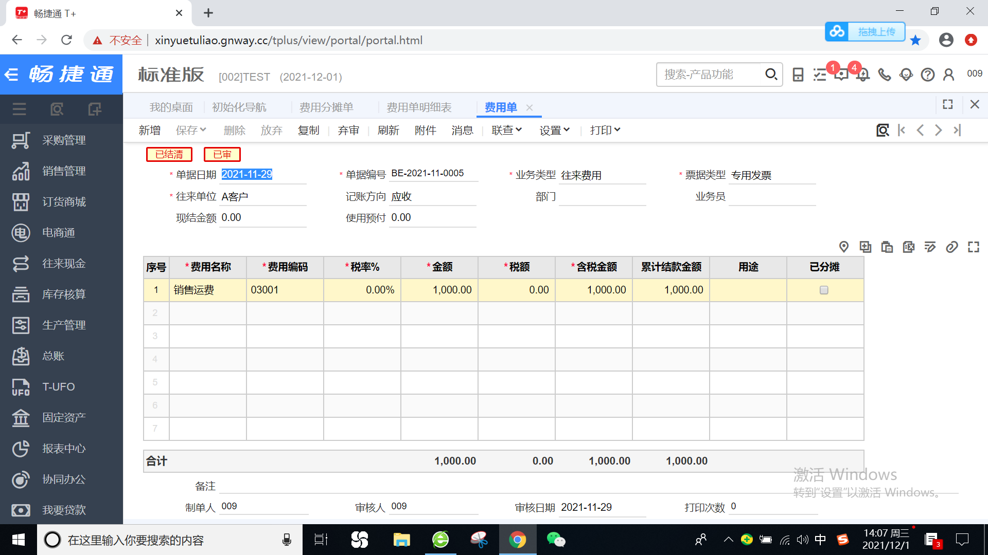Click the 单据日期 date field
Screen dimensions: 988x555
263,175
